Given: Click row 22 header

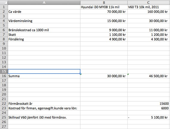Looking at the screenshot, I should tap(4, 104).
